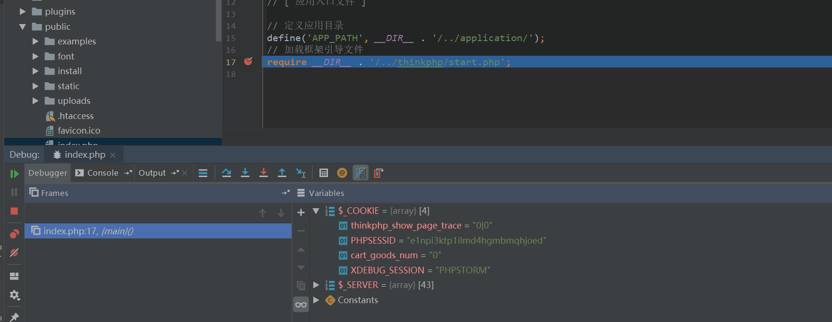Move watch down arrow in Variables
The height and width of the screenshot is (322, 832).
coord(301,268)
